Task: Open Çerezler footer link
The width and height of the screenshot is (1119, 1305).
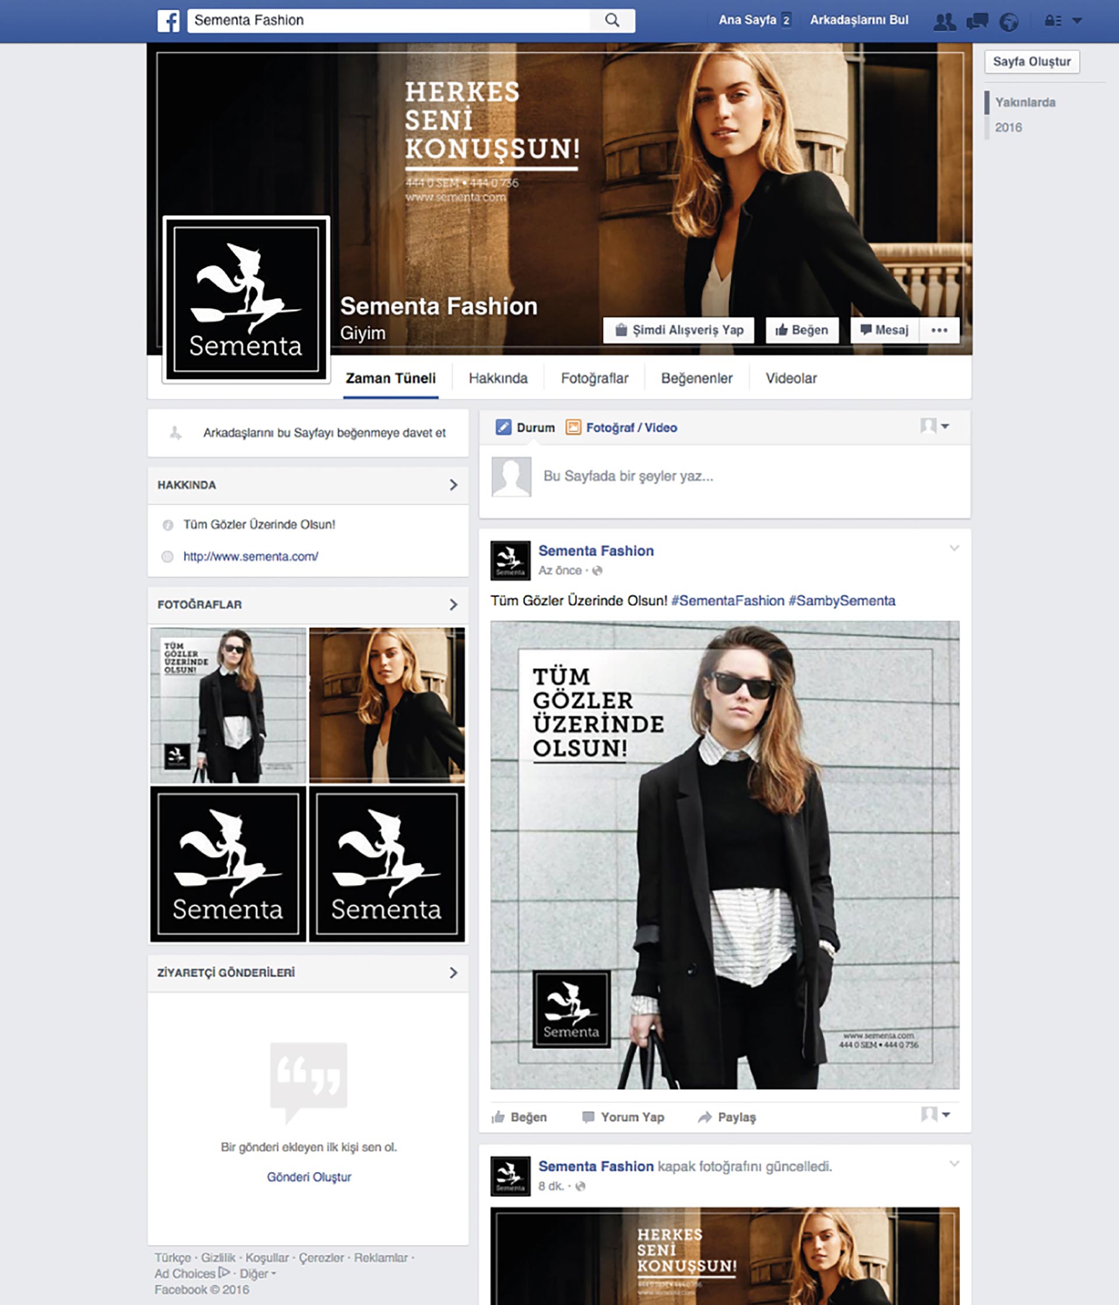Action: (x=321, y=1258)
